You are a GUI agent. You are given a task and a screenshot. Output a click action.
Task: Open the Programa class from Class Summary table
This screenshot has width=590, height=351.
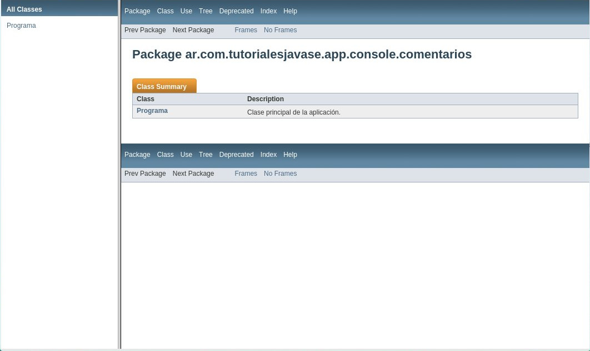tap(152, 111)
